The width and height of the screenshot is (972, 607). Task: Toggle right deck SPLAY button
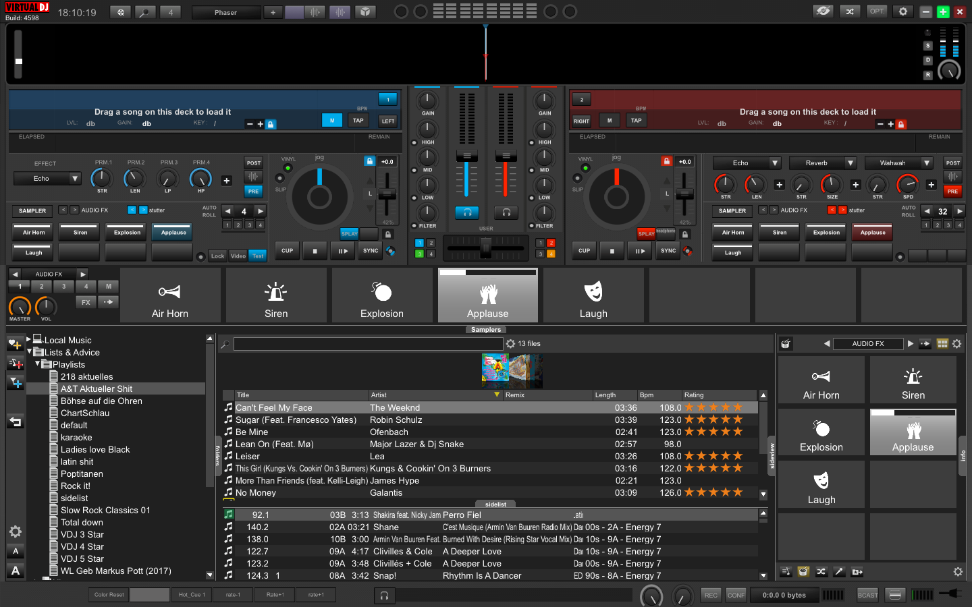[646, 234]
